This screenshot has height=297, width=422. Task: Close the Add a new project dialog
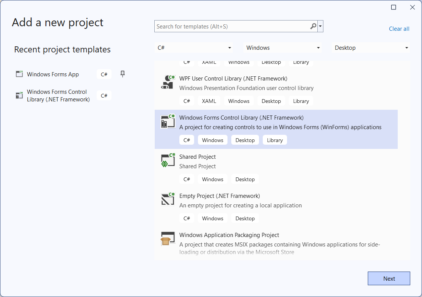[x=412, y=7]
